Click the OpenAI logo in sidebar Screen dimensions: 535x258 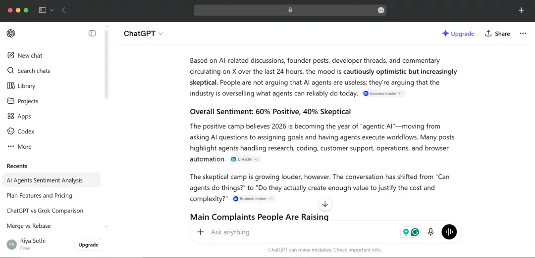(x=11, y=33)
